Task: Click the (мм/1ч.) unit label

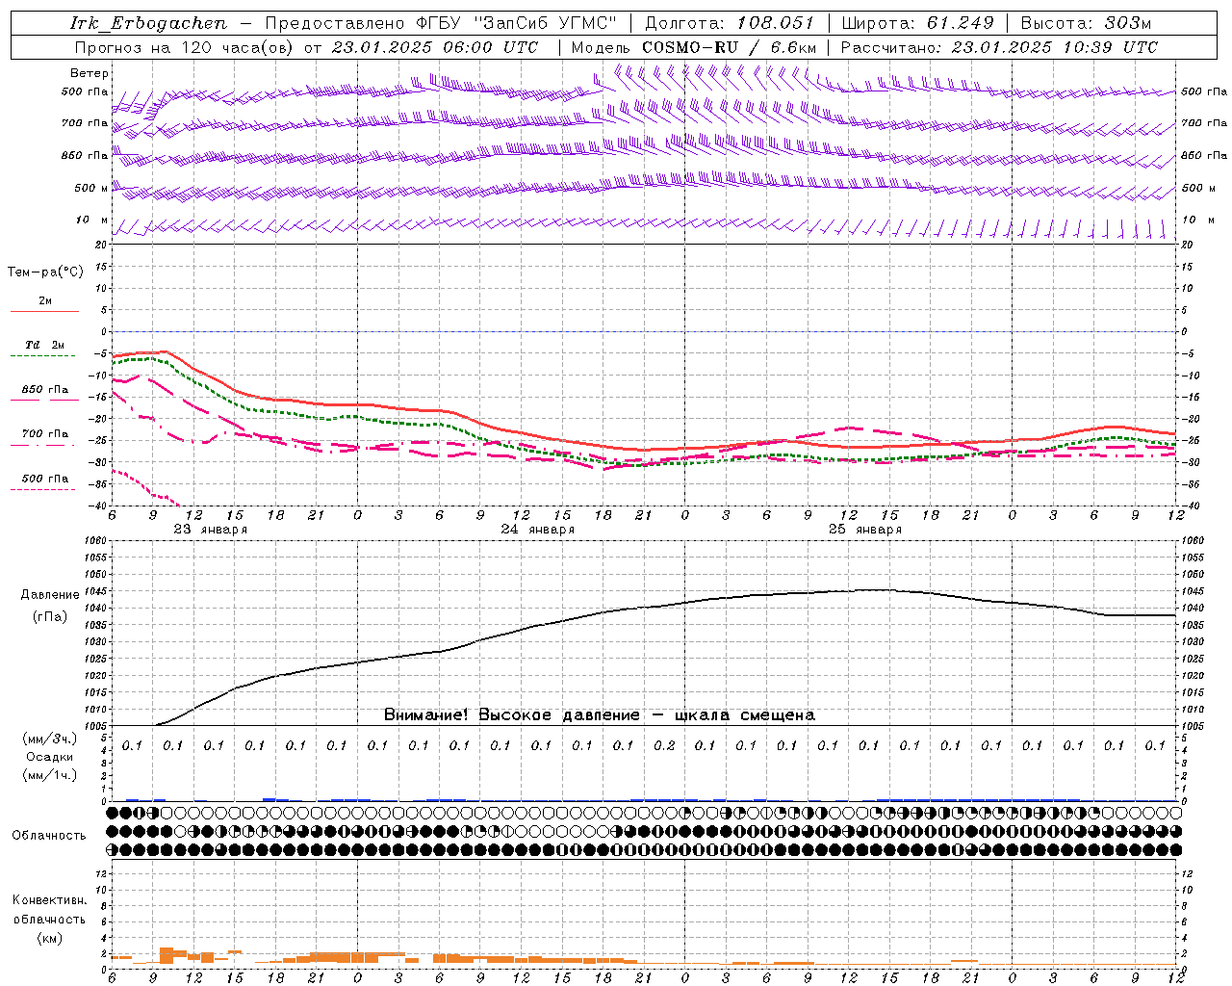Action: pos(49,775)
